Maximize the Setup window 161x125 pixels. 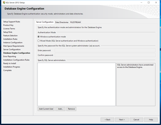149,2
